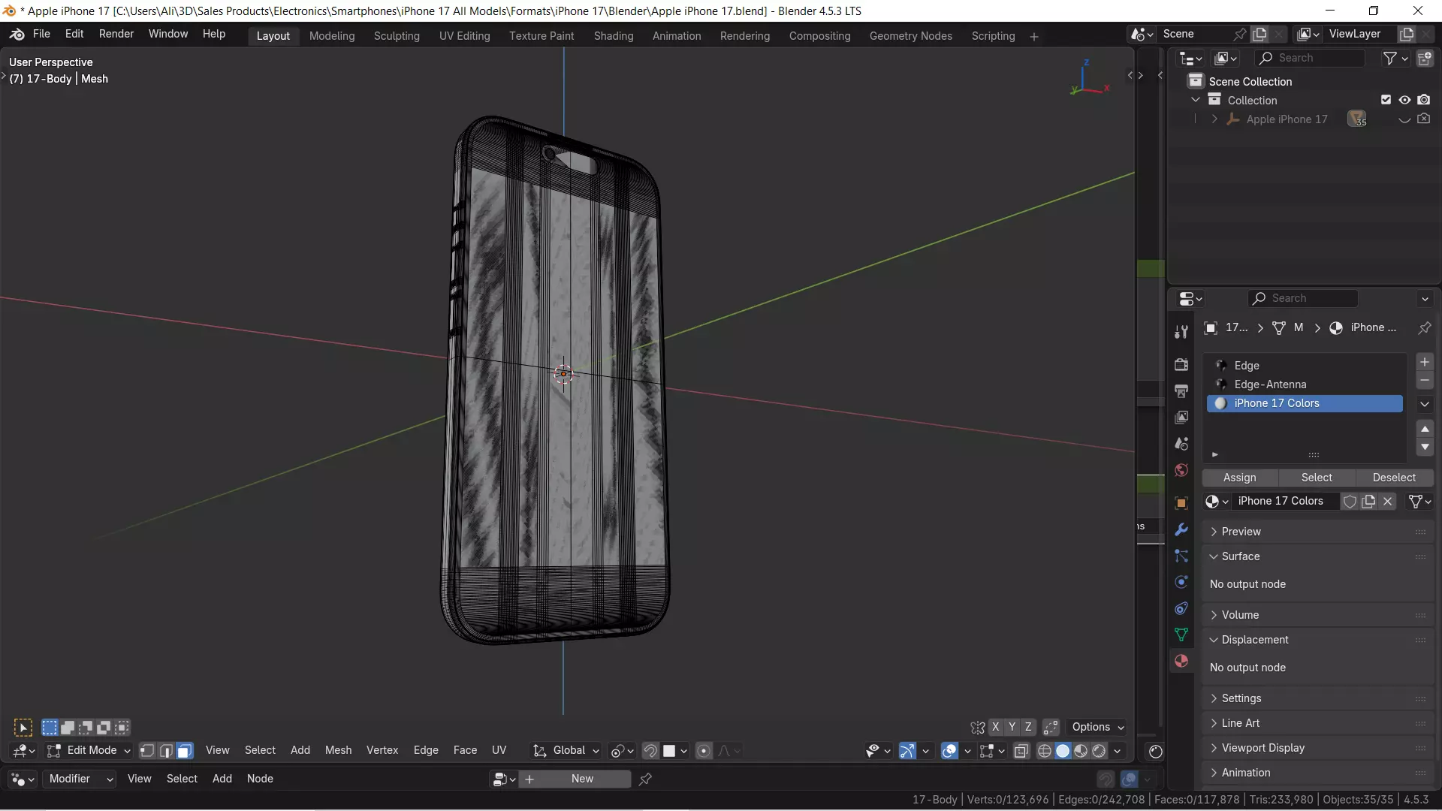The width and height of the screenshot is (1442, 811).
Task: Toggle viewport gizmos display
Action: click(907, 751)
